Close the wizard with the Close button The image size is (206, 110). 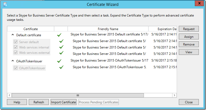[189, 102]
